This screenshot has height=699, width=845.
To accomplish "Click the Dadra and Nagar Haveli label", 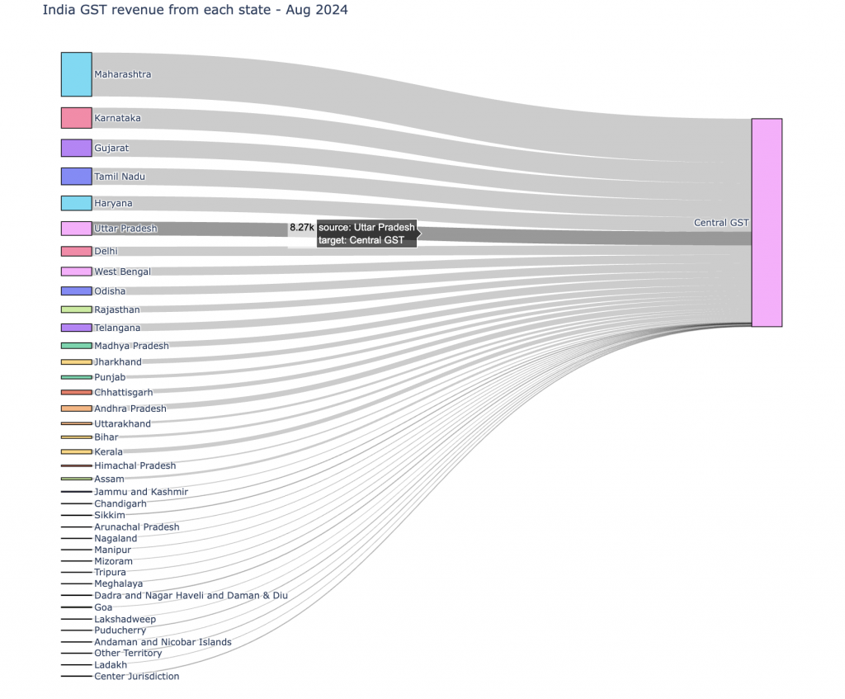I will (190, 595).
